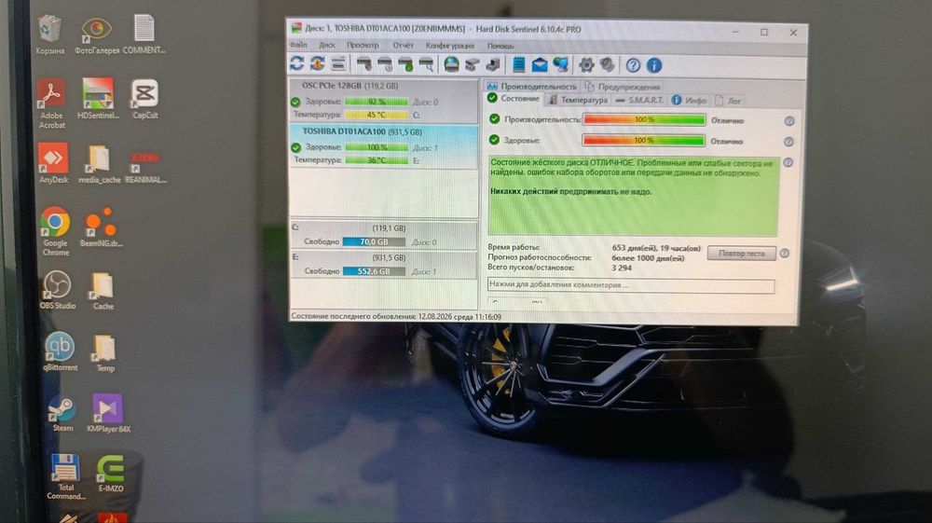Click the blue envelope e-mail icon
932x523 pixels.
tap(539, 64)
